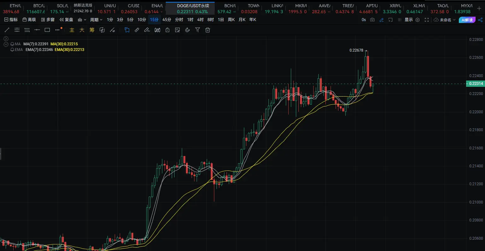Screen dimensions: 485x251
Task: Select the ruler measure tool
Action: point(137,30)
